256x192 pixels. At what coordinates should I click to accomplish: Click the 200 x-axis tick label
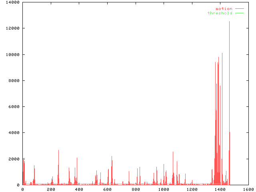coord(50,190)
